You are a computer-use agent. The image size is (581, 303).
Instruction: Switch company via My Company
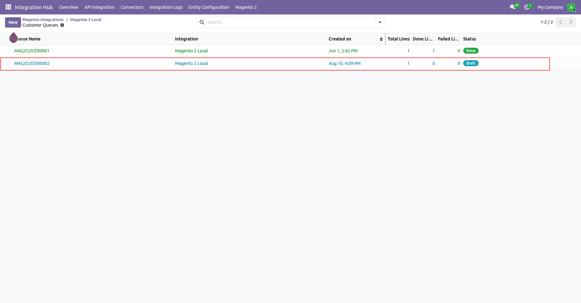[550, 7]
